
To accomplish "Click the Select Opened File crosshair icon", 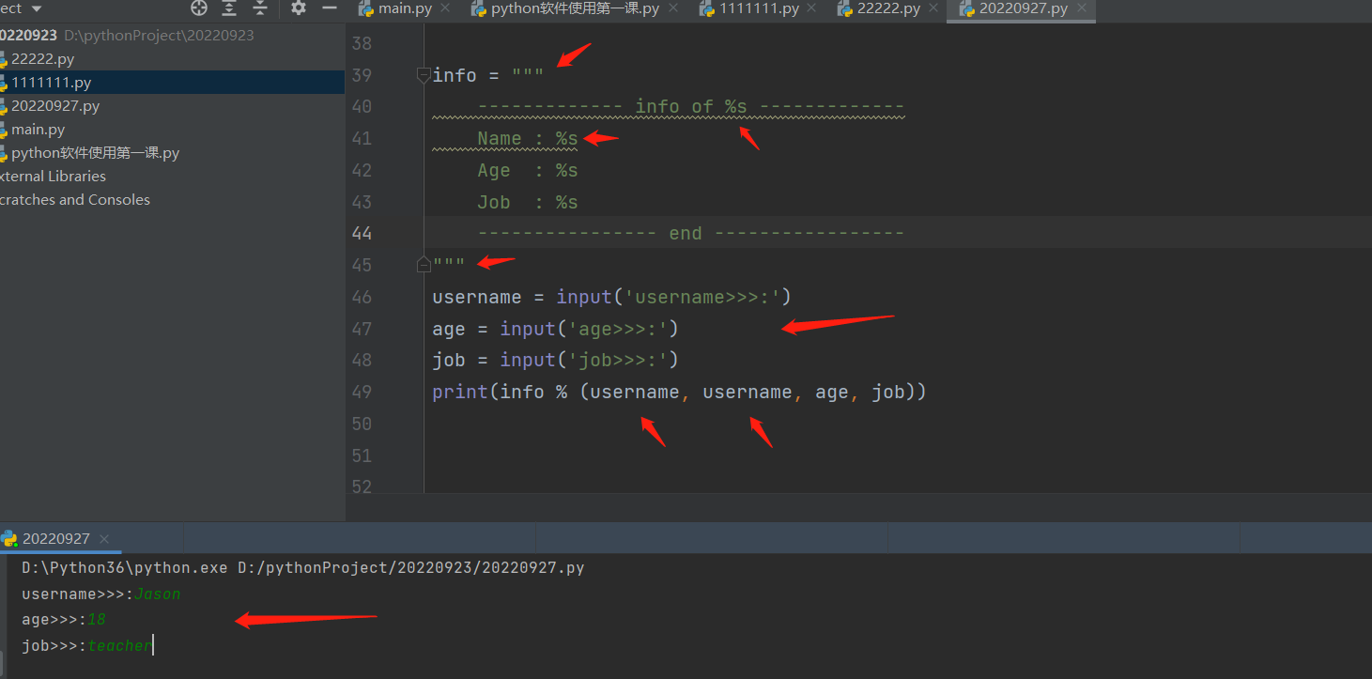I will [x=199, y=8].
